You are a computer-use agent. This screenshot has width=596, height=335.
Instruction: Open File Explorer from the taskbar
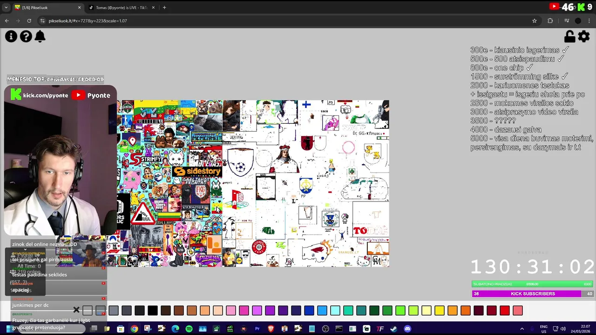point(107,329)
